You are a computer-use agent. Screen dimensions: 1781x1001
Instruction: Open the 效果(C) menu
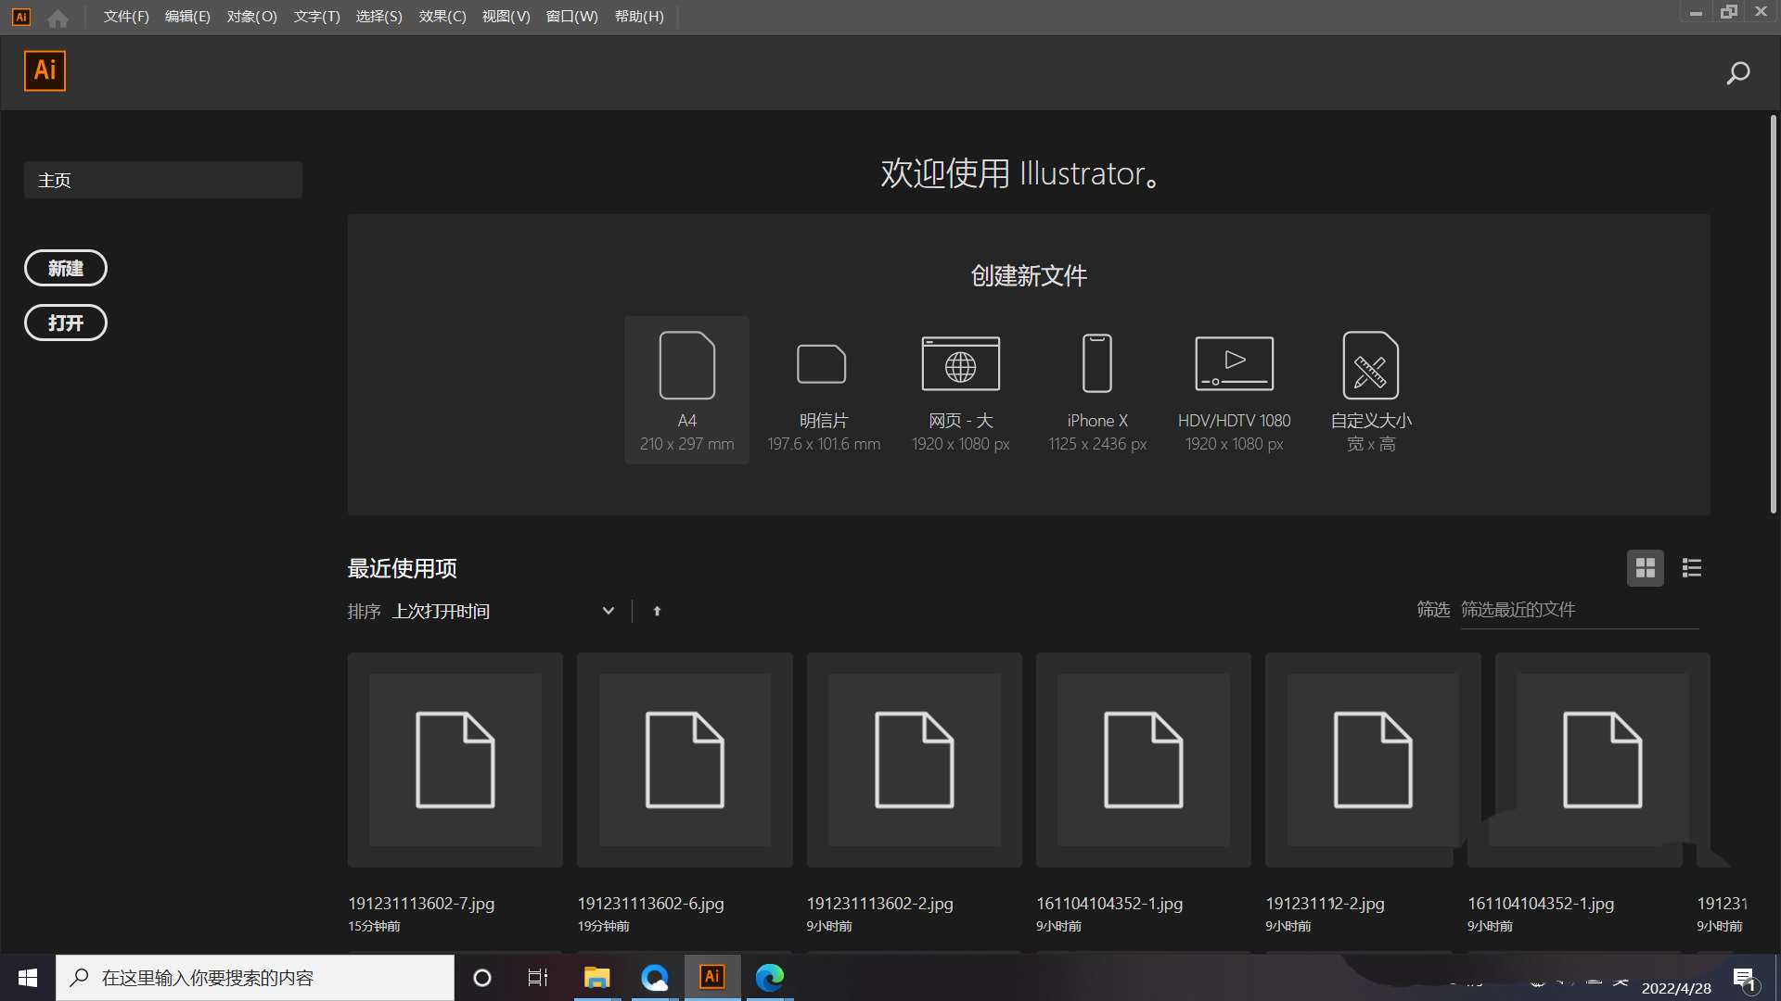[442, 17]
